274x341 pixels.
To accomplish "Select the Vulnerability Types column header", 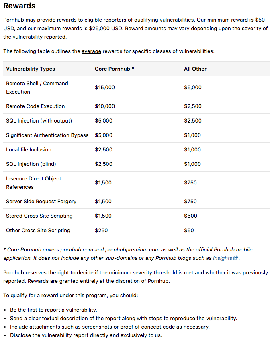I will pyautogui.click(x=31, y=69).
